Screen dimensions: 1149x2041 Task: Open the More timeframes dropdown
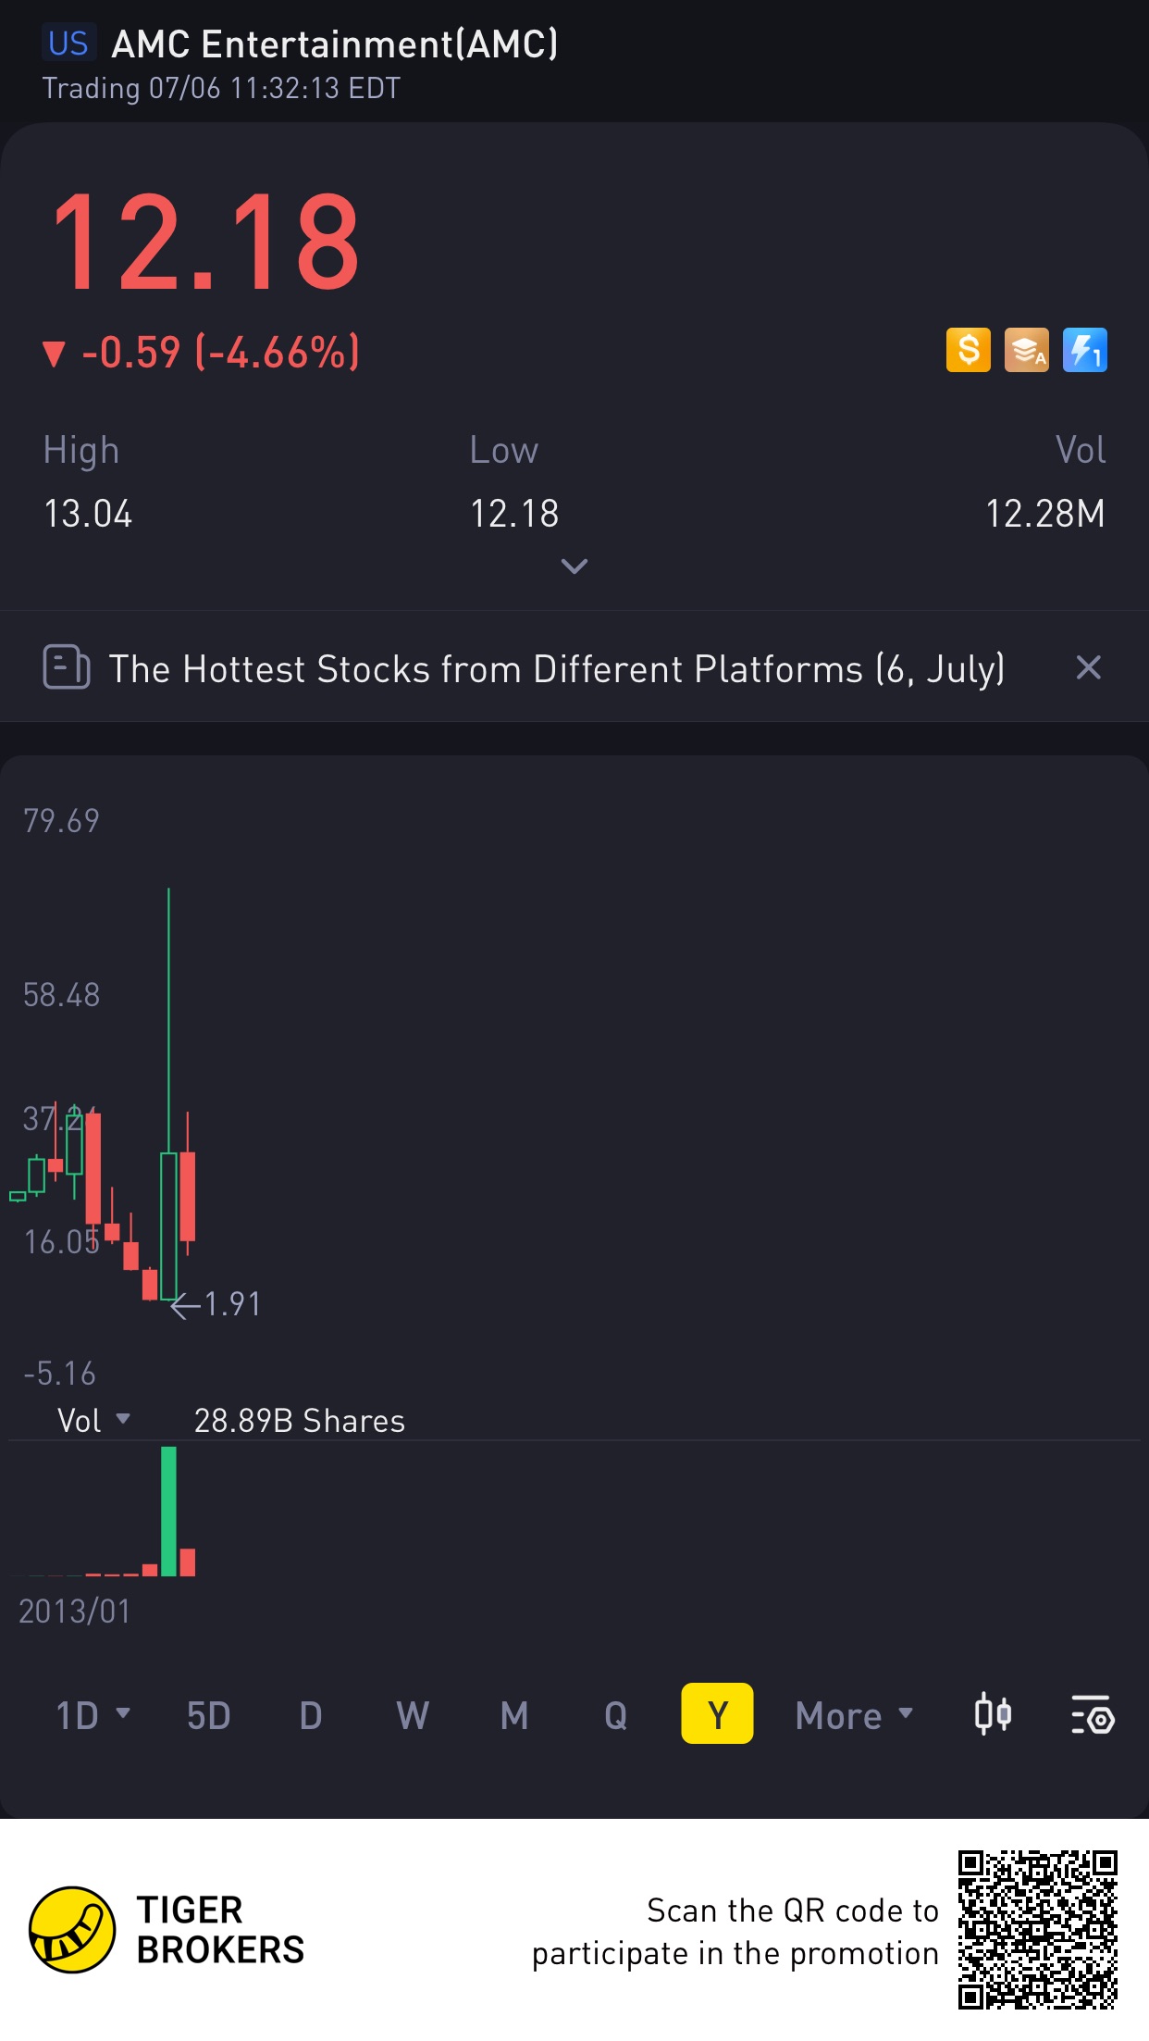tap(854, 1715)
